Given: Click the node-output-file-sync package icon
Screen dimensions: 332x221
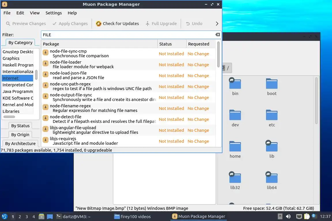Looking at the screenshot, I should [46, 96].
